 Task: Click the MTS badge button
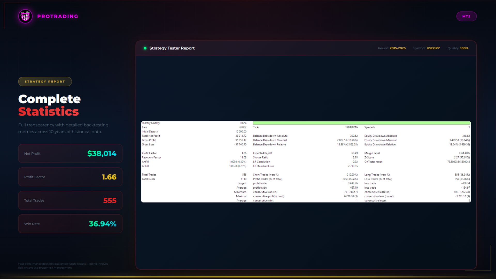pos(466,16)
